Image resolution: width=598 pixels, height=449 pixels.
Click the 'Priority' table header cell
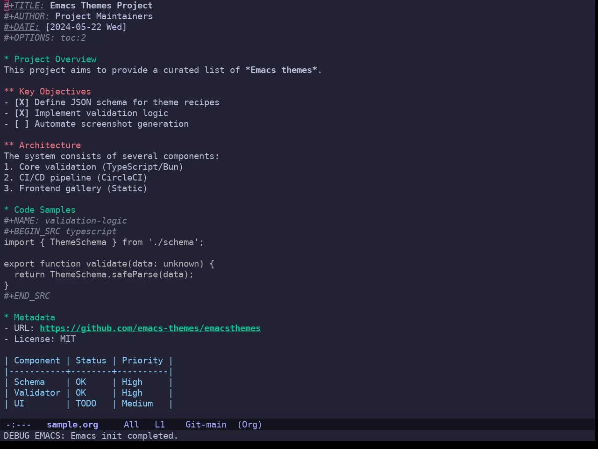142,361
